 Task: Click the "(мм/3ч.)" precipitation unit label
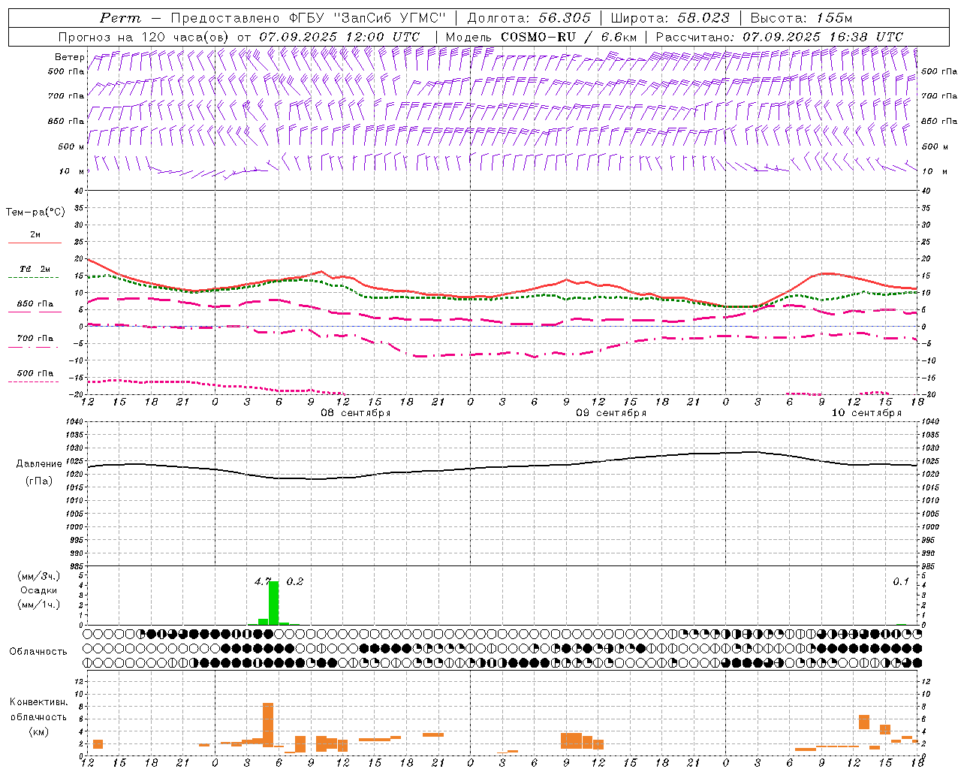[x=38, y=576]
